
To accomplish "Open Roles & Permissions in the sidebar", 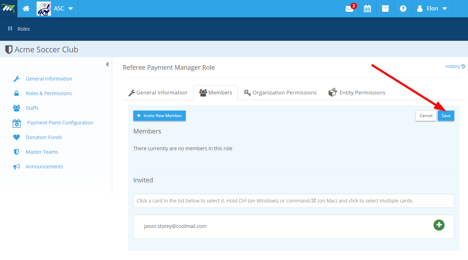I will click(49, 93).
